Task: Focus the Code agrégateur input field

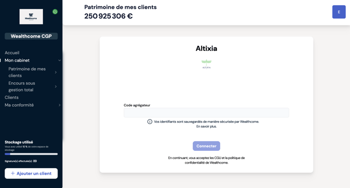Action: coord(207,113)
